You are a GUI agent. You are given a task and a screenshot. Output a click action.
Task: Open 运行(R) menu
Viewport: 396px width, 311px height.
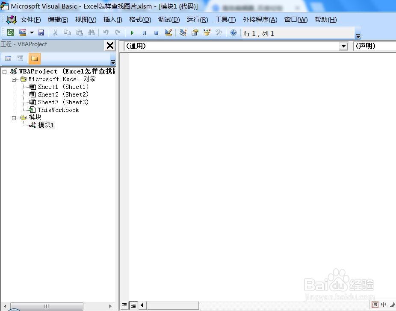197,20
